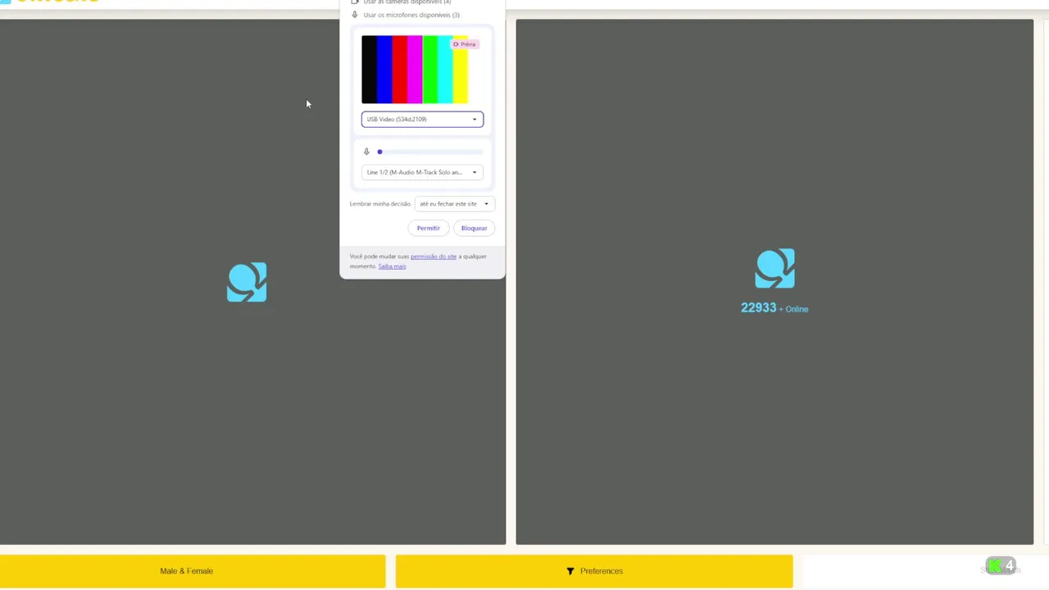Viewport: 1049px width, 590px height.
Task: Click the microphone icon beside the level bar
Action: [x=366, y=152]
